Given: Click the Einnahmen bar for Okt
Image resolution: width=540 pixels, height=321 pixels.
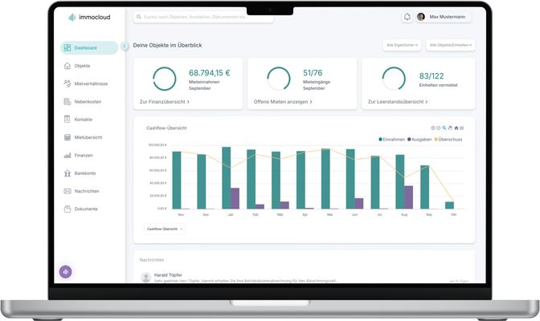Looking at the screenshot, I should 449,205.
